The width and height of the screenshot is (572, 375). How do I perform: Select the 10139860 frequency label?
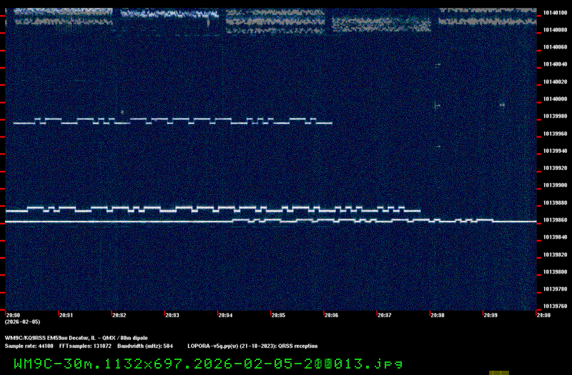pyautogui.click(x=555, y=220)
